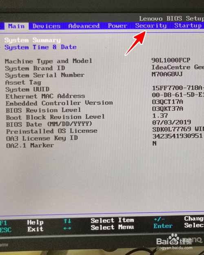
Task: Click the BIOS date 07/03/2019
Action: coord(172,122)
